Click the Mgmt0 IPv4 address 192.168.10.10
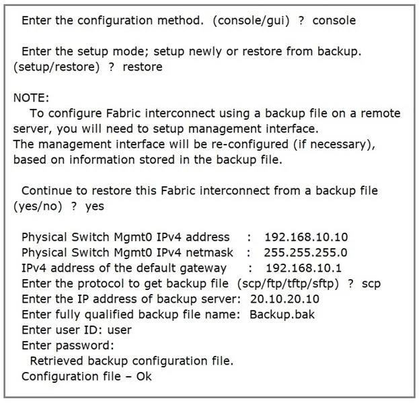Image resolution: width=419 pixels, height=403 pixels. (306, 237)
